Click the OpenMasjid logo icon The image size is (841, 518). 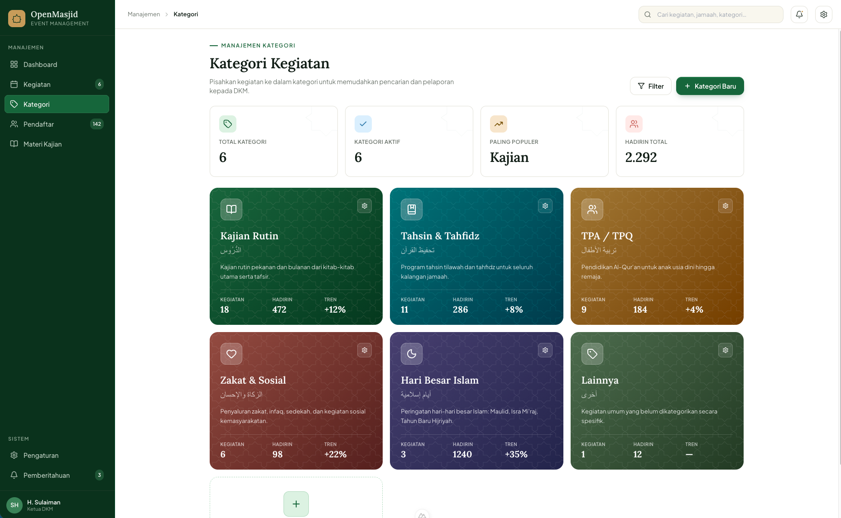click(x=17, y=18)
